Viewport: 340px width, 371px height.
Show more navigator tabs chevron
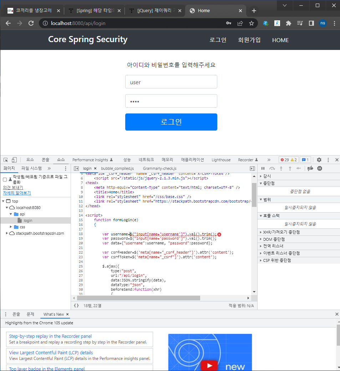point(49,168)
